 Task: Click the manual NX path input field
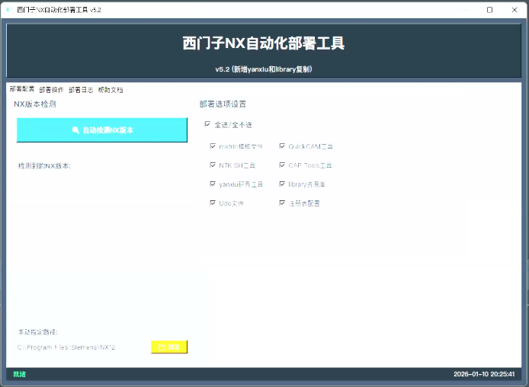pyautogui.click(x=82, y=347)
